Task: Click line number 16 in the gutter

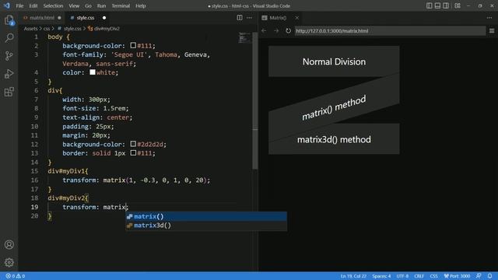Action: coord(34,180)
